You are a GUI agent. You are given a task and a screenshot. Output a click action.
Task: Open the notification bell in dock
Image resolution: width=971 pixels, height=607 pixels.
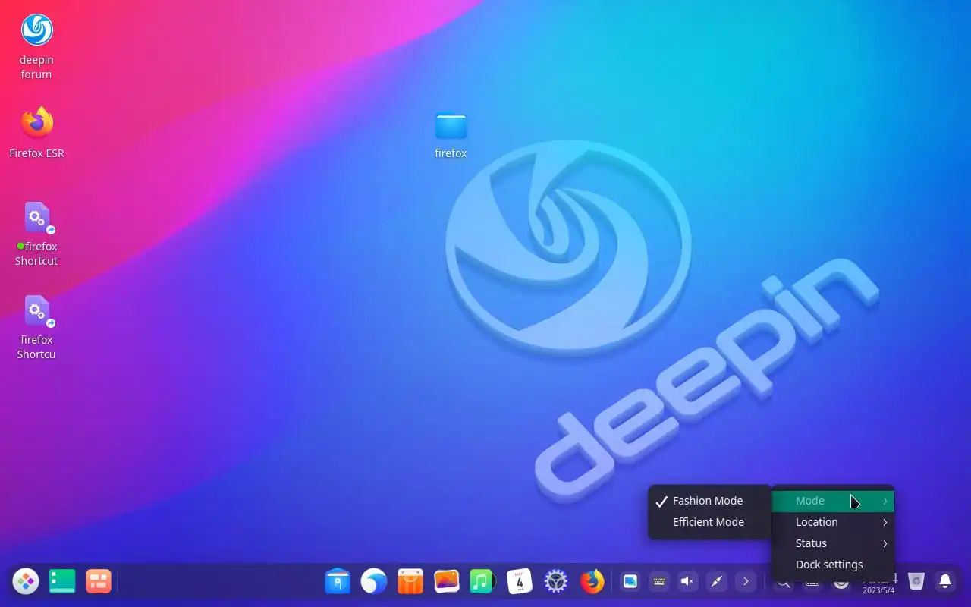[945, 582]
